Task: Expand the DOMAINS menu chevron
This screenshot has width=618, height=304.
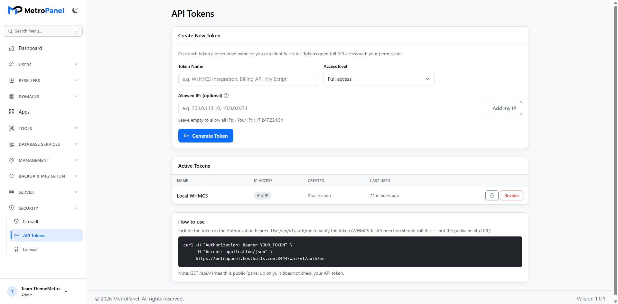Action: click(x=76, y=97)
